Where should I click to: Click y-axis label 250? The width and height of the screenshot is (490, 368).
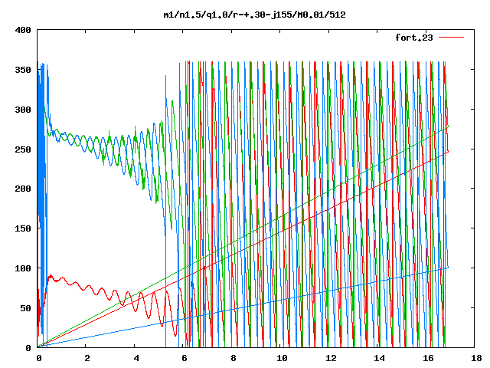click(x=23, y=149)
